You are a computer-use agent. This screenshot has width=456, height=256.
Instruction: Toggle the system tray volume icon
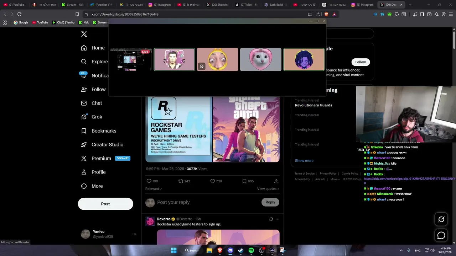pos(432,250)
